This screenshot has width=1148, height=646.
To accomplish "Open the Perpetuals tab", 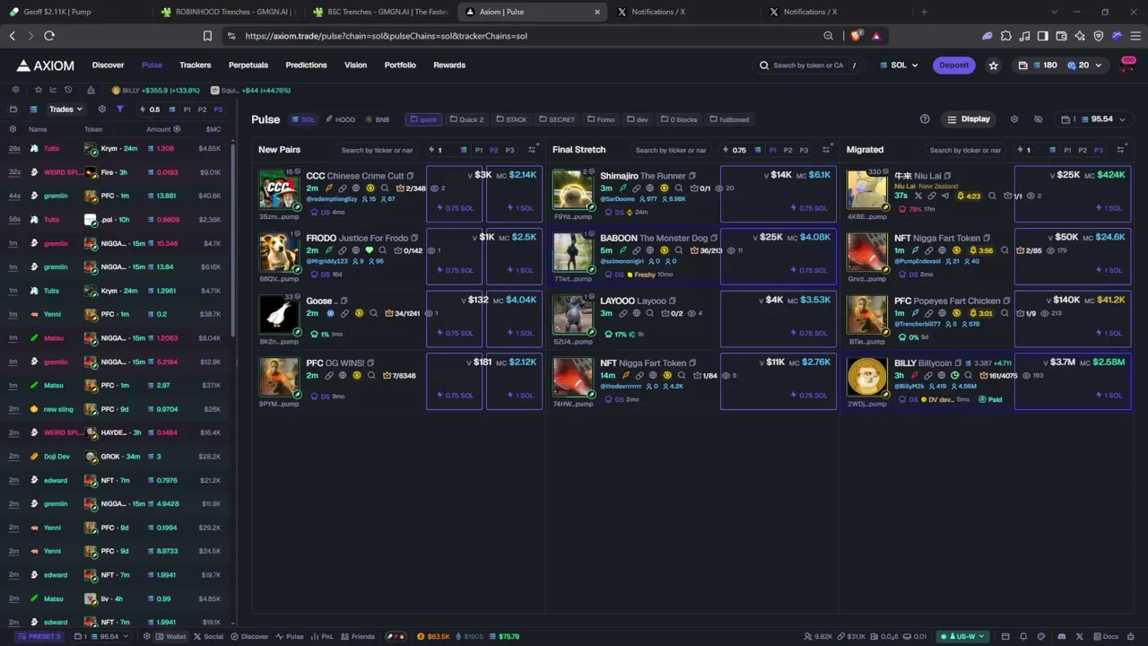I will click(x=248, y=65).
